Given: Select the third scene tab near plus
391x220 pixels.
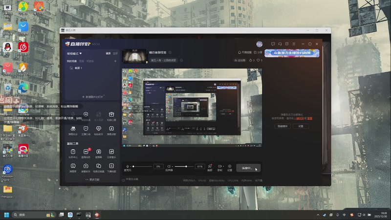Looking at the screenshot, I should (90, 61).
